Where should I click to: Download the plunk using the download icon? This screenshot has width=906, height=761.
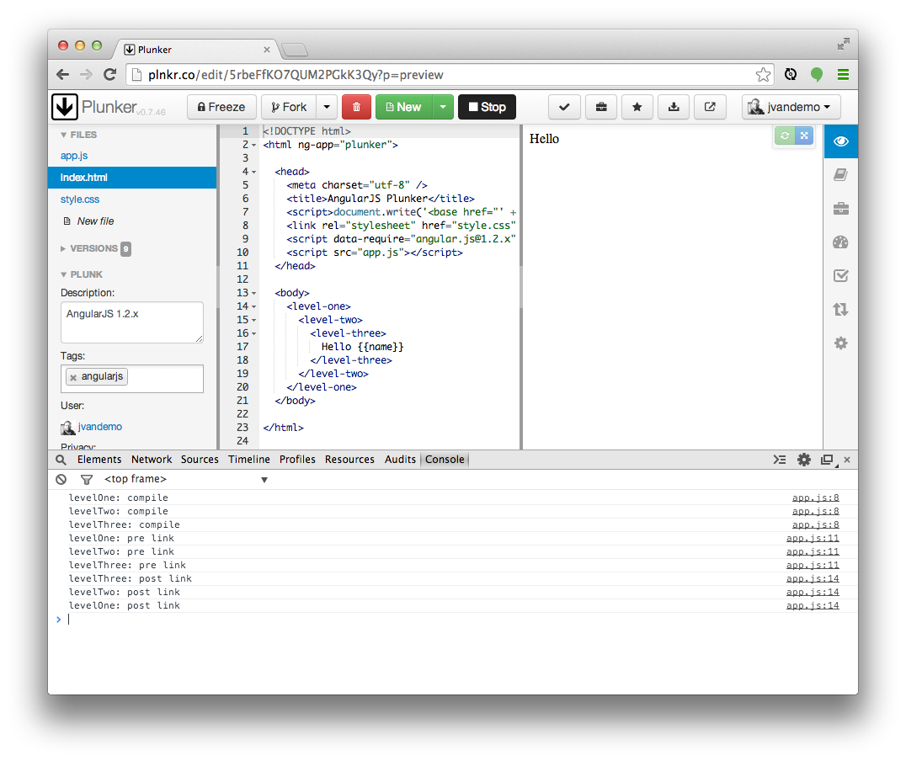pyautogui.click(x=674, y=107)
